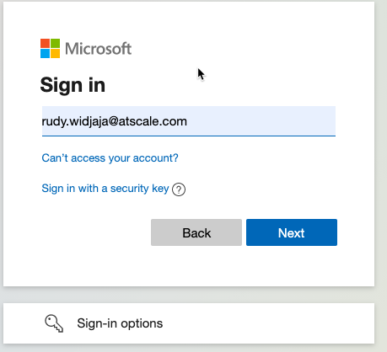
Task: Choose Sign in with a security key
Action: click(105, 189)
